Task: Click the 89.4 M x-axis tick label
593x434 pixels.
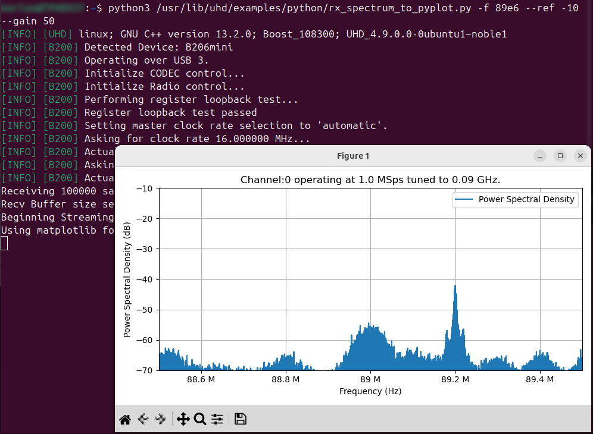Action: pyautogui.click(x=539, y=380)
